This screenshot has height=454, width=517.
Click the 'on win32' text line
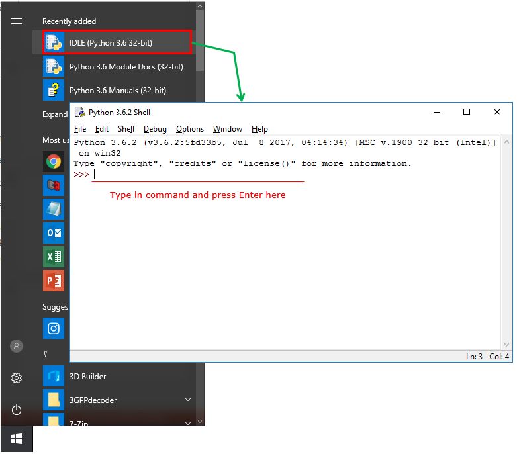click(x=99, y=153)
